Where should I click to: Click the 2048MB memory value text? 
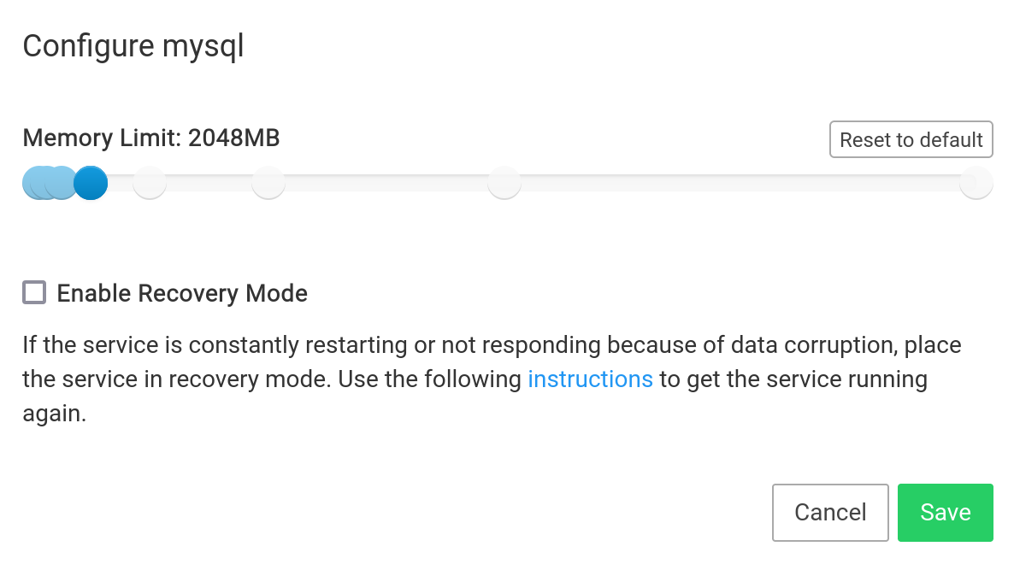point(234,138)
